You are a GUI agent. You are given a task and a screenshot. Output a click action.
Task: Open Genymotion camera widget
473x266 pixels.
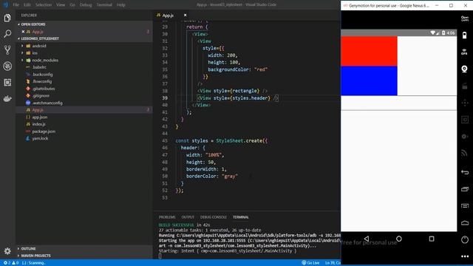point(465,69)
